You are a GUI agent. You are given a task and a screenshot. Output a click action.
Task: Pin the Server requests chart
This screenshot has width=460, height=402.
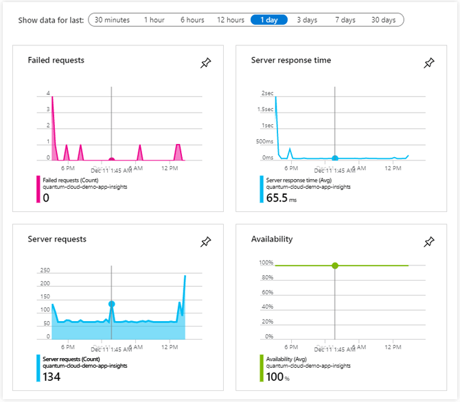coord(205,242)
